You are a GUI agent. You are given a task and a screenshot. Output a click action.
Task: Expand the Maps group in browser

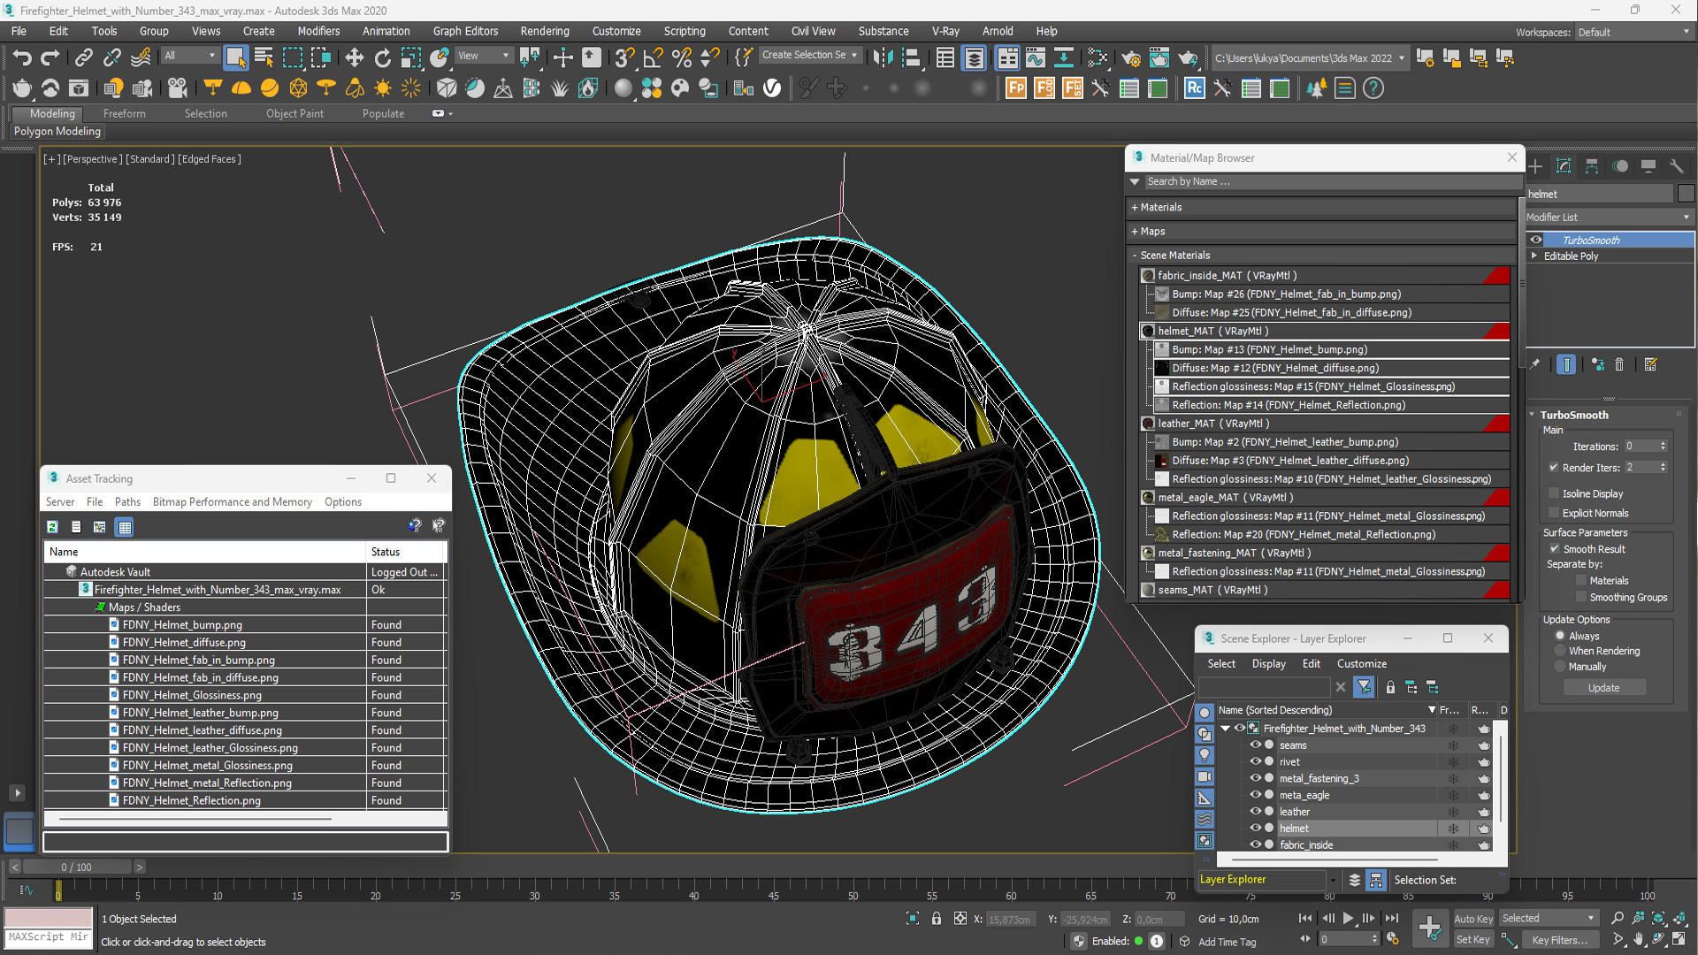point(1134,231)
